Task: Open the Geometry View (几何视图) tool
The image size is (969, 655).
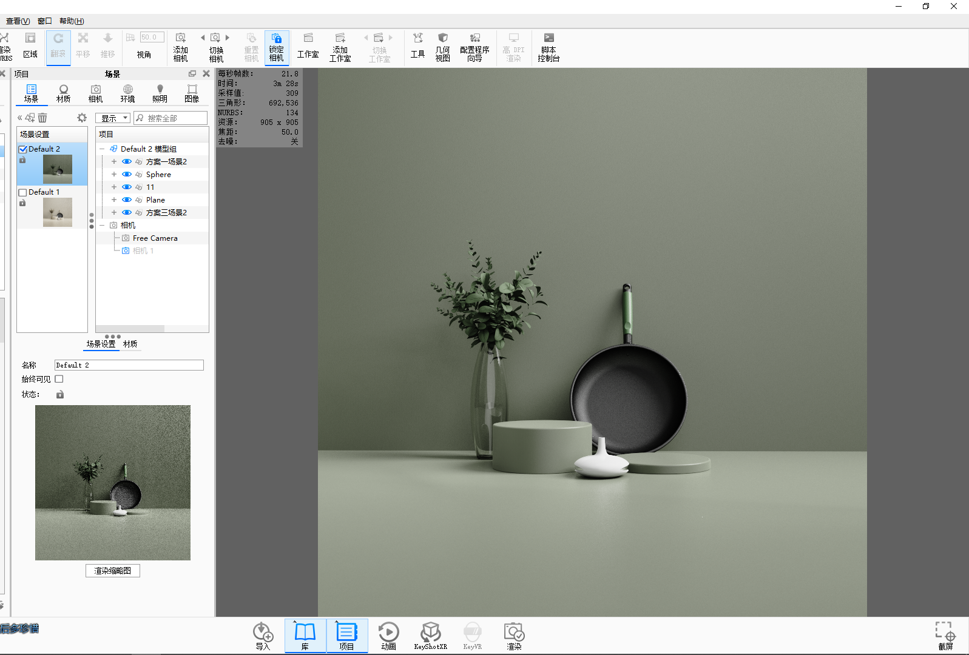Action: [x=442, y=47]
